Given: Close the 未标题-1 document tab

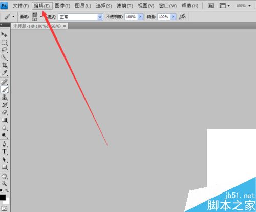Looking at the screenshot, I should click(65, 26).
